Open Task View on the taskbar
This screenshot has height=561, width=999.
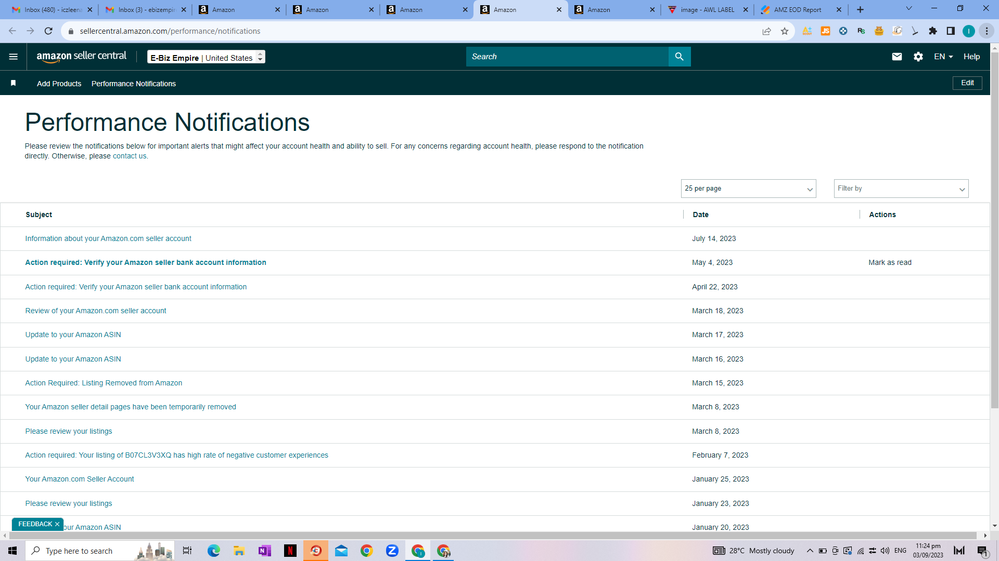coord(187,551)
